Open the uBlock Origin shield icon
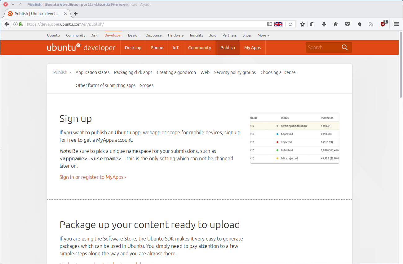The height and width of the screenshot is (264, 403). (x=383, y=24)
